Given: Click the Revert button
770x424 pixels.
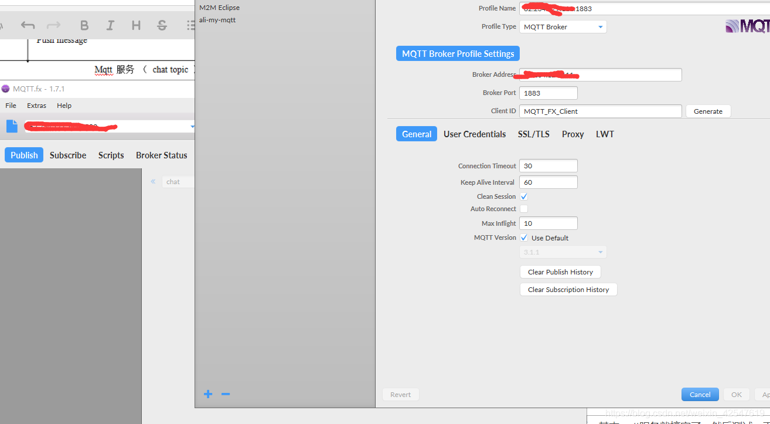Looking at the screenshot, I should [401, 395].
